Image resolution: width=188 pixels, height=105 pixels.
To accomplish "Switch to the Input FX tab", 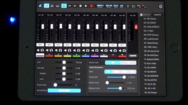I will [x=145, y=15].
